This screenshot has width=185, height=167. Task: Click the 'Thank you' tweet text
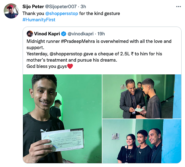coord(33,13)
